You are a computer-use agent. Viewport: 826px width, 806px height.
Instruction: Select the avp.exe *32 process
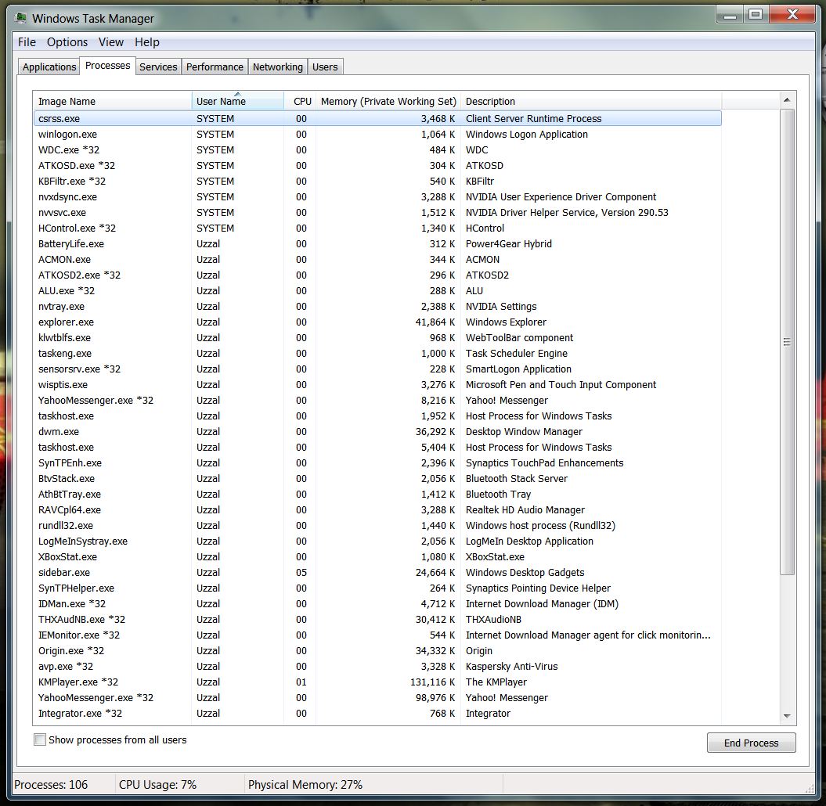coord(377,667)
